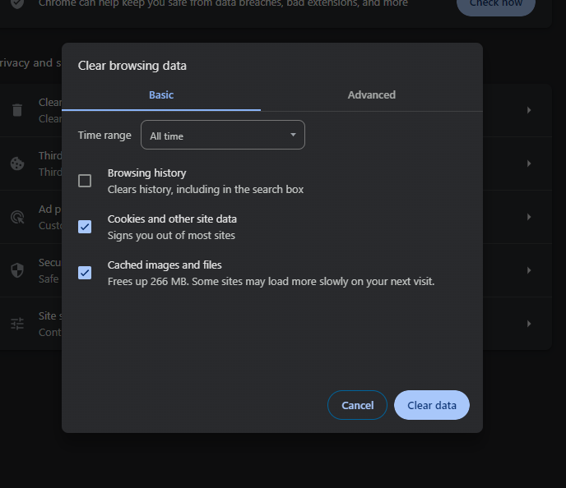The image size is (566, 488).
Task: Click 'Cookies and other site data' label
Action: click(x=172, y=219)
